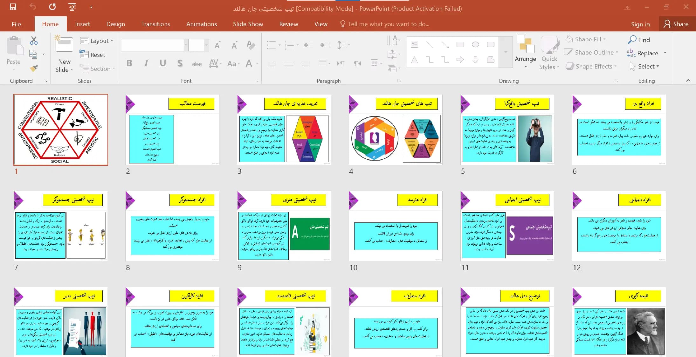Click the Tell me what you want field
This screenshot has height=357, width=696.
pyautogui.click(x=385, y=24)
